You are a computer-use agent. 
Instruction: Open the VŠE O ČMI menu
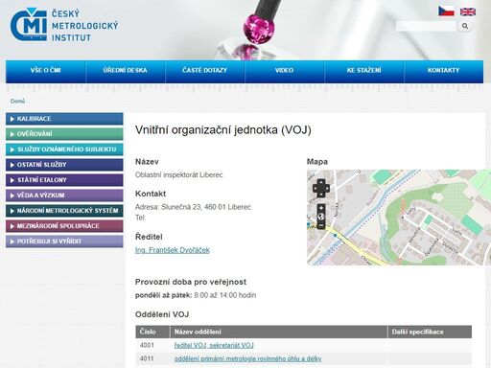click(x=45, y=70)
